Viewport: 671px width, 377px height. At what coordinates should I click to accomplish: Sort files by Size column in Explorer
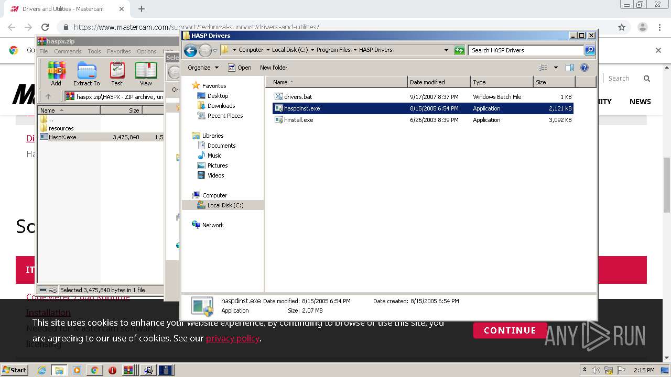pos(554,82)
